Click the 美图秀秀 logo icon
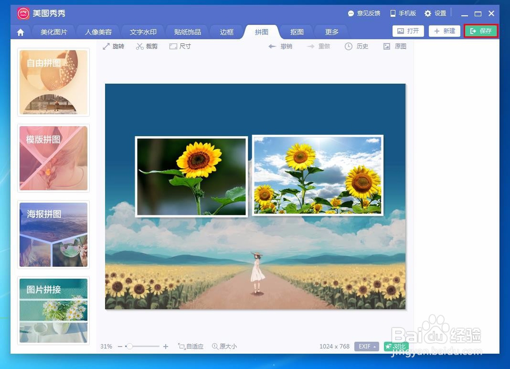Image resolution: width=510 pixels, height=369 pixels. point(23,13)
